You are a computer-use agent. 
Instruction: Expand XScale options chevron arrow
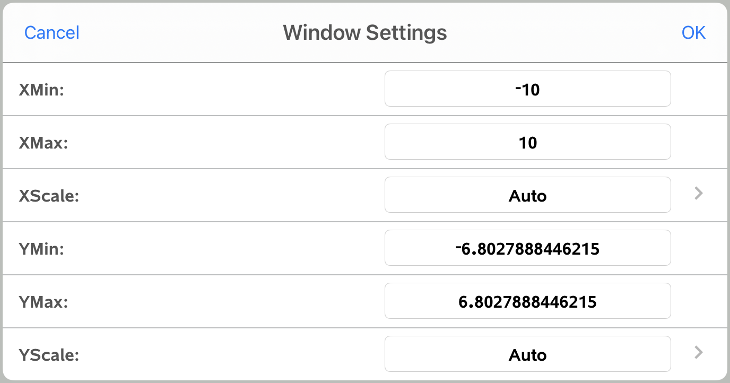[x=699, y=194]
